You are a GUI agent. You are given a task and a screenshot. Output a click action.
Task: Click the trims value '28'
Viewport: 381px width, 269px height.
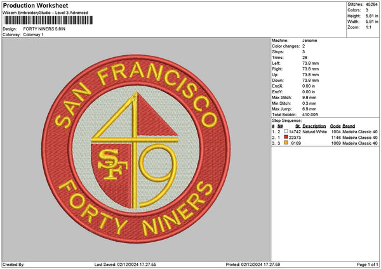(x=305, y=58)
